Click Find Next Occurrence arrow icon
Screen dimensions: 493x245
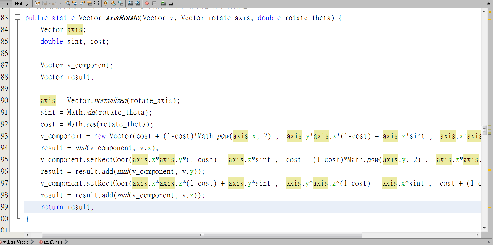click(82, 3)
